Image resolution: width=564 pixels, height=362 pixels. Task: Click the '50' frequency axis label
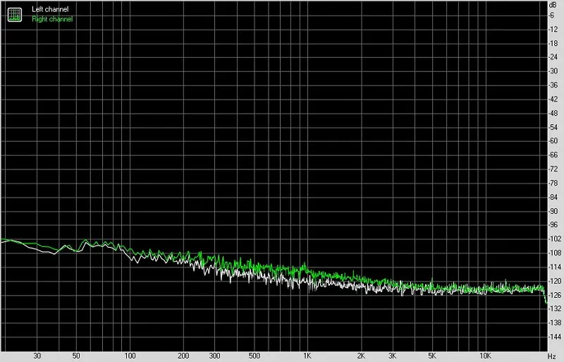[76, 356]
